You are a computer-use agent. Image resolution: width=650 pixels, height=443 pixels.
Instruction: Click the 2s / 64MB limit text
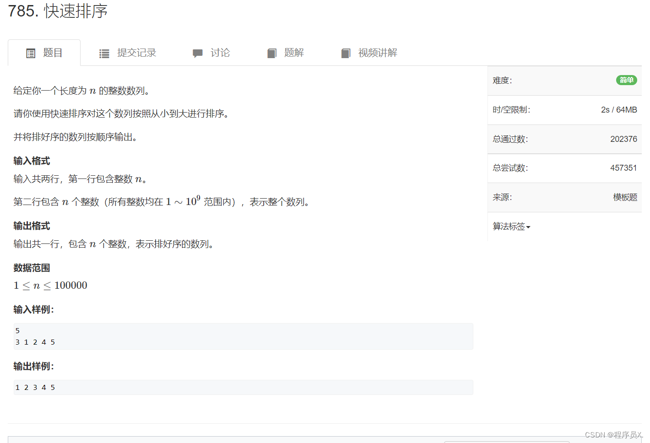[x=619, y=109]
